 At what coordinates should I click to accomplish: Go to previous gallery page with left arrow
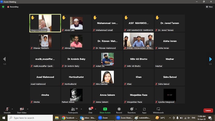[4, 59]
